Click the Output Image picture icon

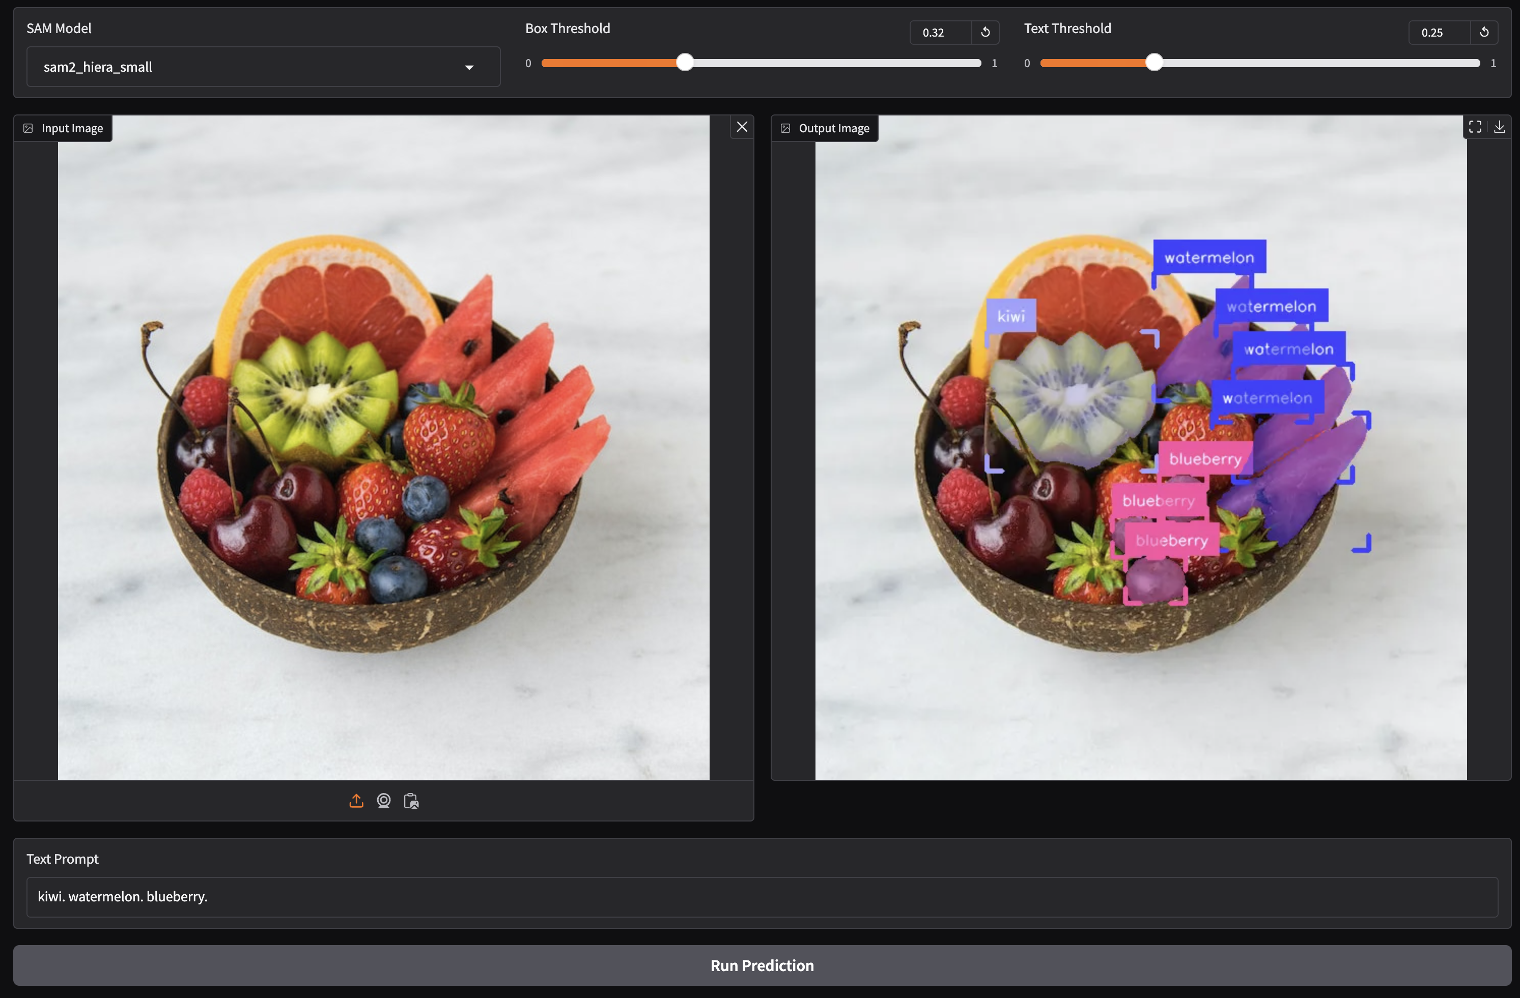pyautogui.click(x=785, y=128)
